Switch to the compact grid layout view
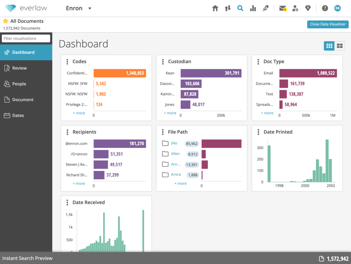Image resolution: width=351 pixels, height=264 pixels. point(329,46)
